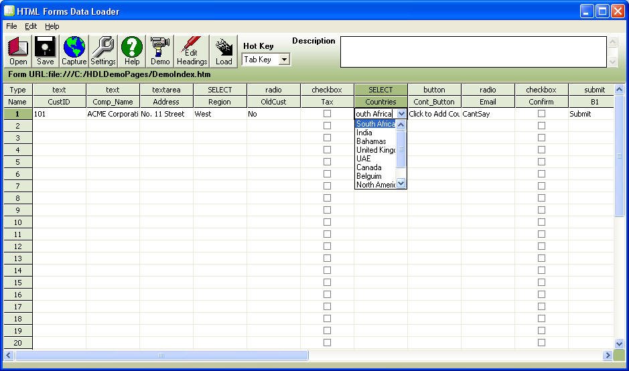Screen dimensions: 629x371
Task: Click the ACME Corporation cell
Action: click(x=113, y=114)
